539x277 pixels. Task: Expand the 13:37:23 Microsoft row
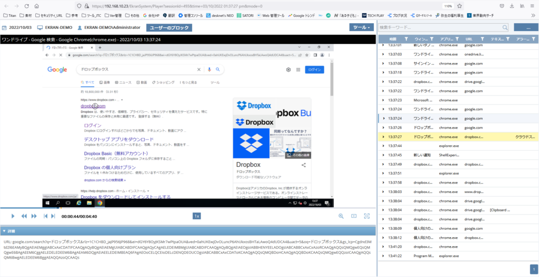(383, 100)
